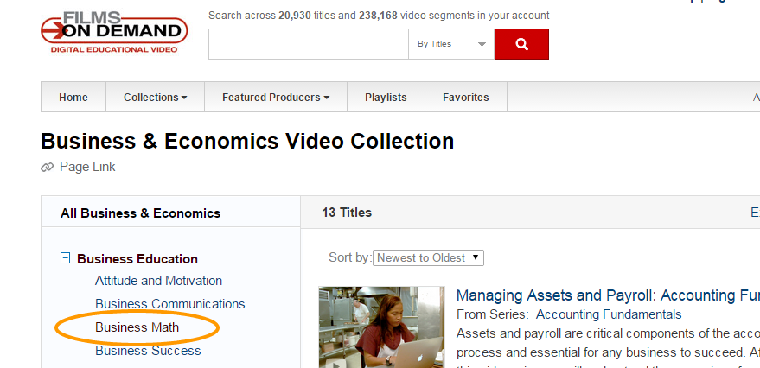Open Business Math category
Viewport: 760px width, 368px height.
tap(137, 327)
